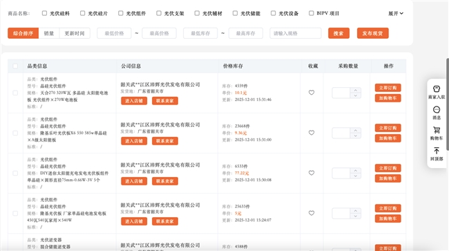Select the row checkbox for 隆基光伏板 product
The width and height of the screenshot is (449, 251).
15,213
